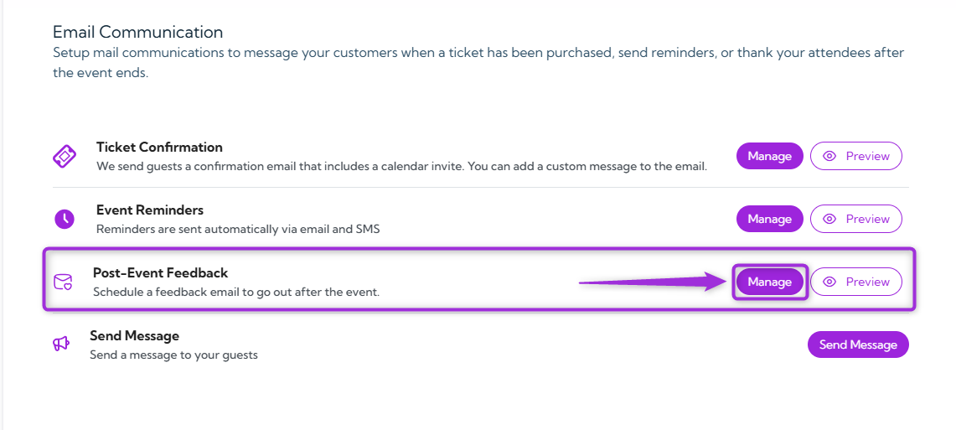Click the envelope heart icon for Post-Event Feedback
The width and height of the screenshot is (956, 430).
(63, 282)
